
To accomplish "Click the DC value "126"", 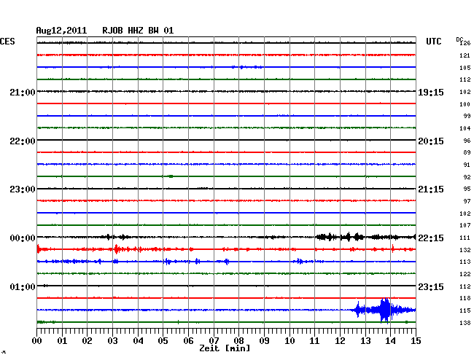I will coord(465,43).
